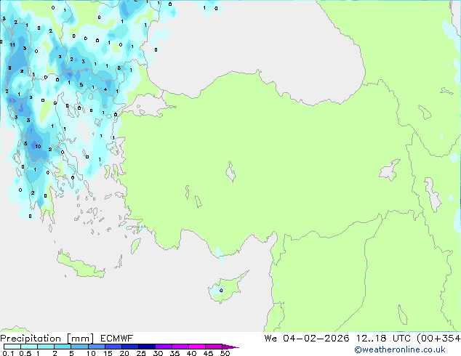The image size is (461, 356).
Task: Click the magenta arrow at legend end
Action: coord(231,347)
